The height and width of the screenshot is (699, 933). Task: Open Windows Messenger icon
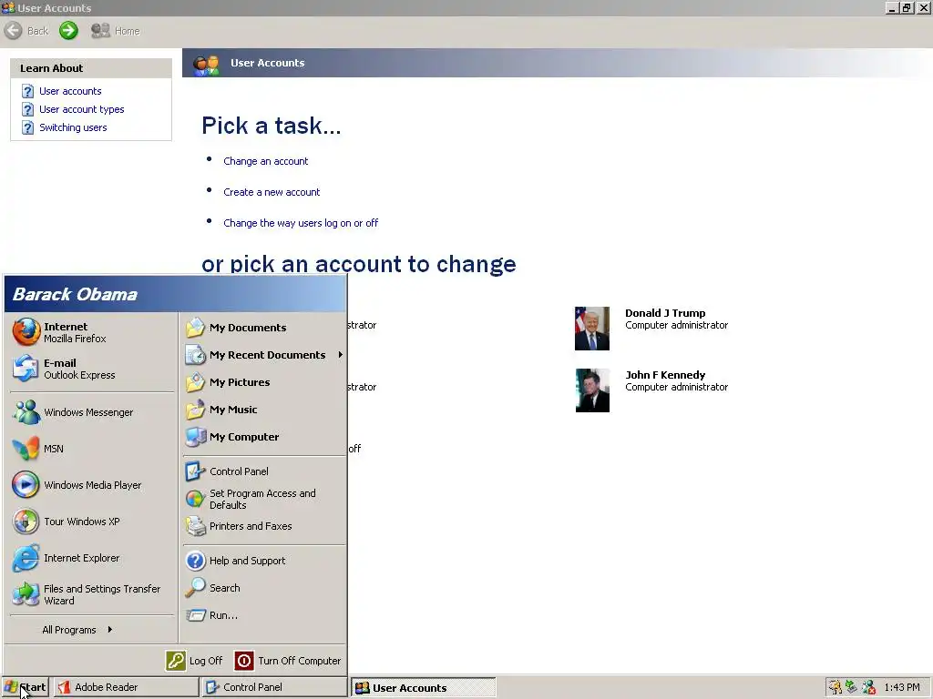point(26,412)
